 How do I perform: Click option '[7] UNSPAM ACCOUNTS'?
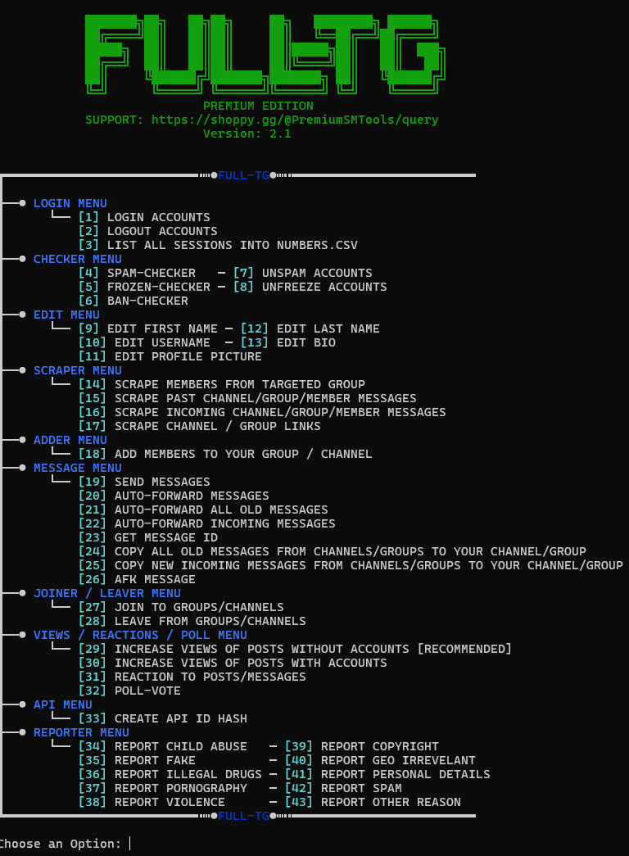[302, 273]
